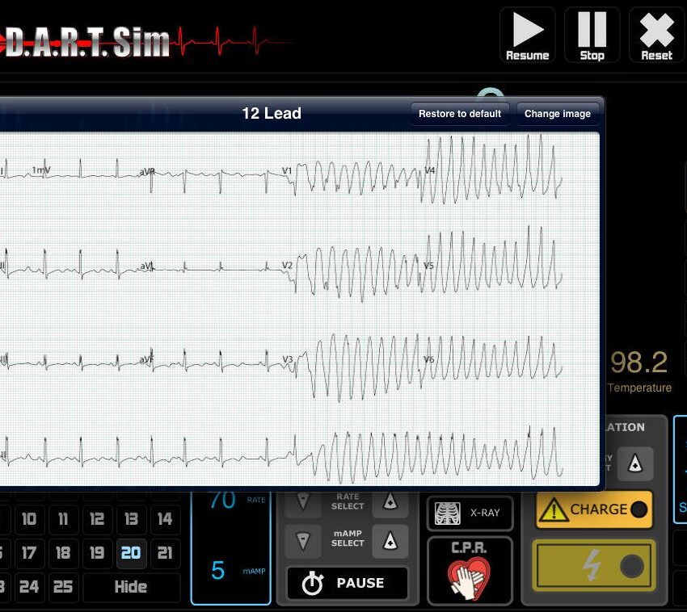This screenshot has height=612, width=687.
Task: Hit the Reset X icon
Action: click(656, 35)
